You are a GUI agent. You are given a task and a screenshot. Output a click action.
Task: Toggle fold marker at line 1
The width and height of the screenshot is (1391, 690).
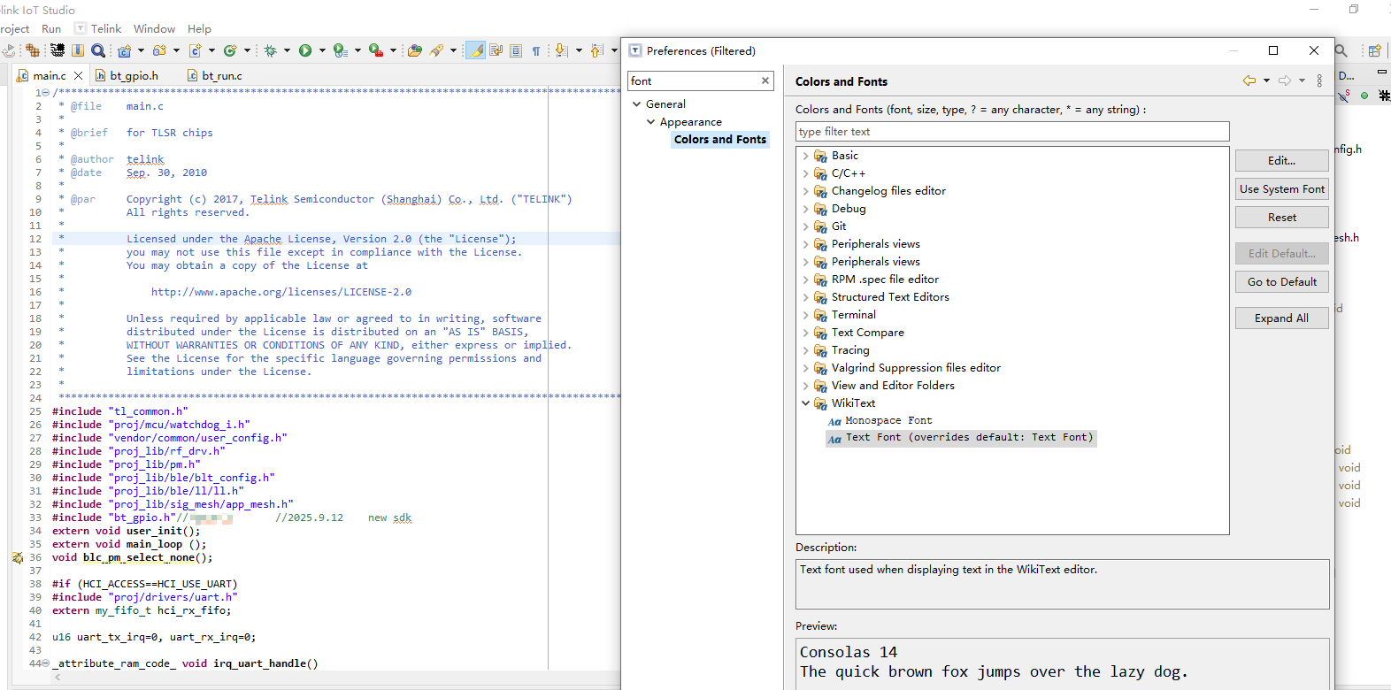coord(44,93)
